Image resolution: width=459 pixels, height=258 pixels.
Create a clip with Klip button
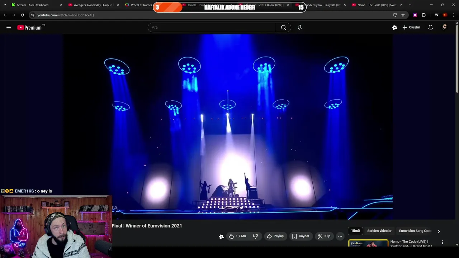coord(324,236)
